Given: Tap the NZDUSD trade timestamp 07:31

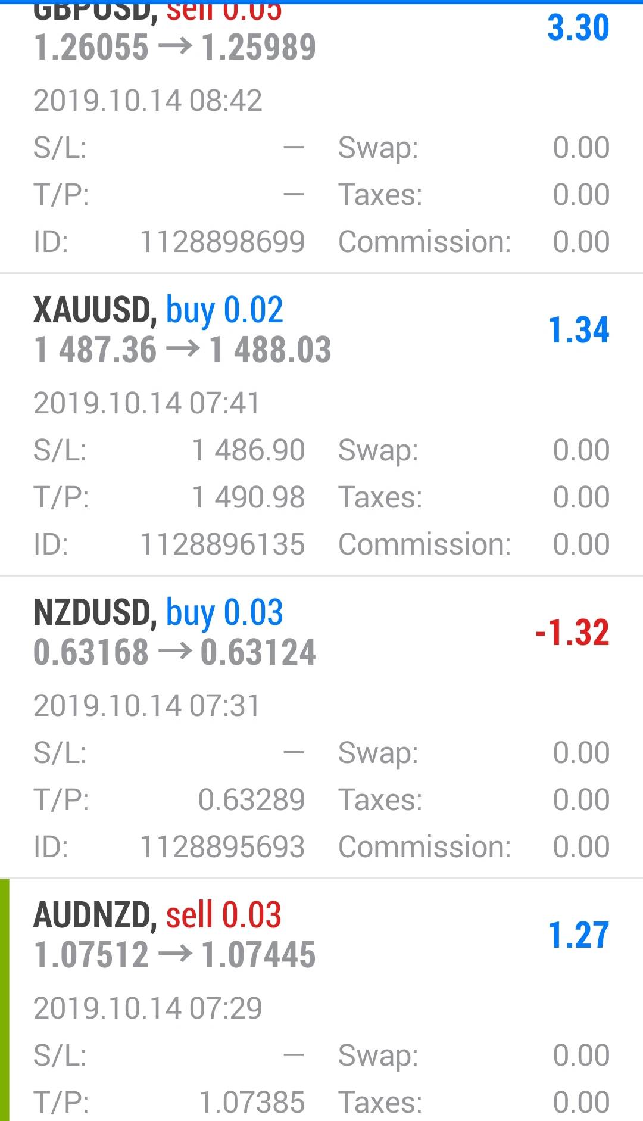Looking at the screenshot, I should (146, 706).
